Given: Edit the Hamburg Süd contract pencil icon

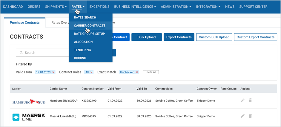Looking at the screenshot, I should coord(242,101).
